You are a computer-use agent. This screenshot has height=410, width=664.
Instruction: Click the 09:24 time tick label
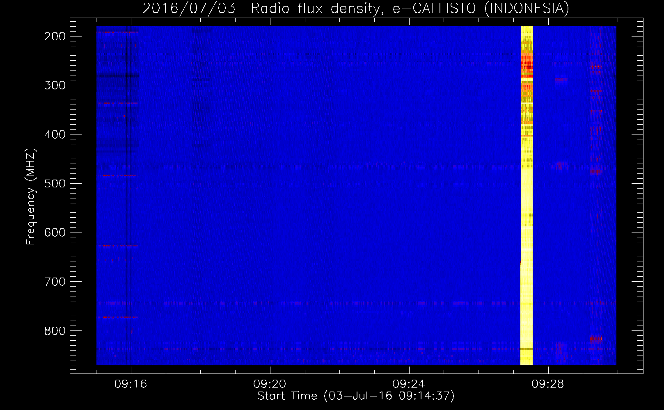coord(409,384)
